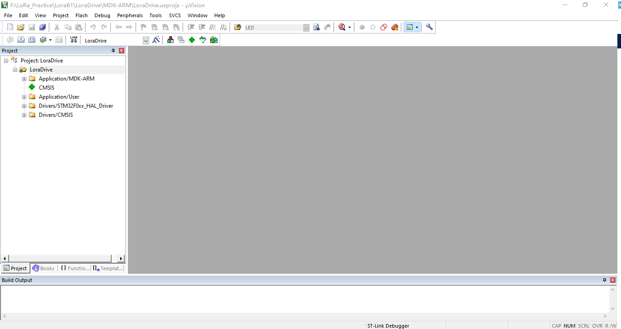Click the Open file folder icon
This screenshot has width=621, height=329.
click(21, 27)
